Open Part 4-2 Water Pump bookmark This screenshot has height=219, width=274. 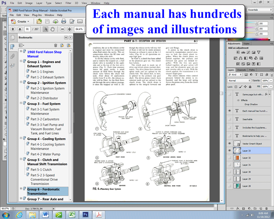(x=45, y=154)
